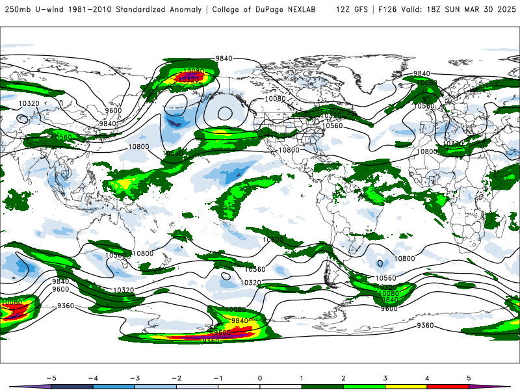Click the '10720'-like '10320' label in the South Pacific
Screen dimensions: 520x390
click(251, 283)
